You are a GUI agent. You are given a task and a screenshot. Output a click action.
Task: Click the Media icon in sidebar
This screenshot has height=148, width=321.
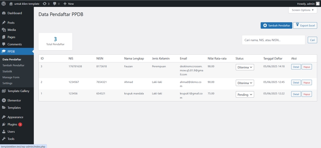[4, 30]
